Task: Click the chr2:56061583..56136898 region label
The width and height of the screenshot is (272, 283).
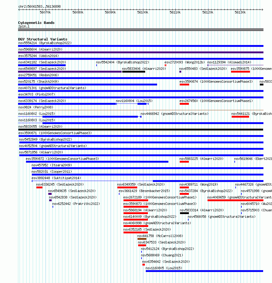Action: [x=39, y=6]
